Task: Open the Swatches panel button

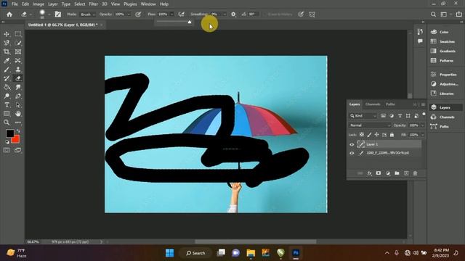Action: point(442,41)
